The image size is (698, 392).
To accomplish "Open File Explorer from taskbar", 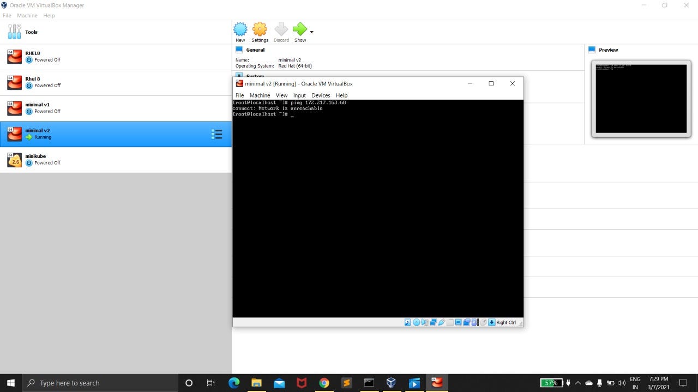I will 256,383.
